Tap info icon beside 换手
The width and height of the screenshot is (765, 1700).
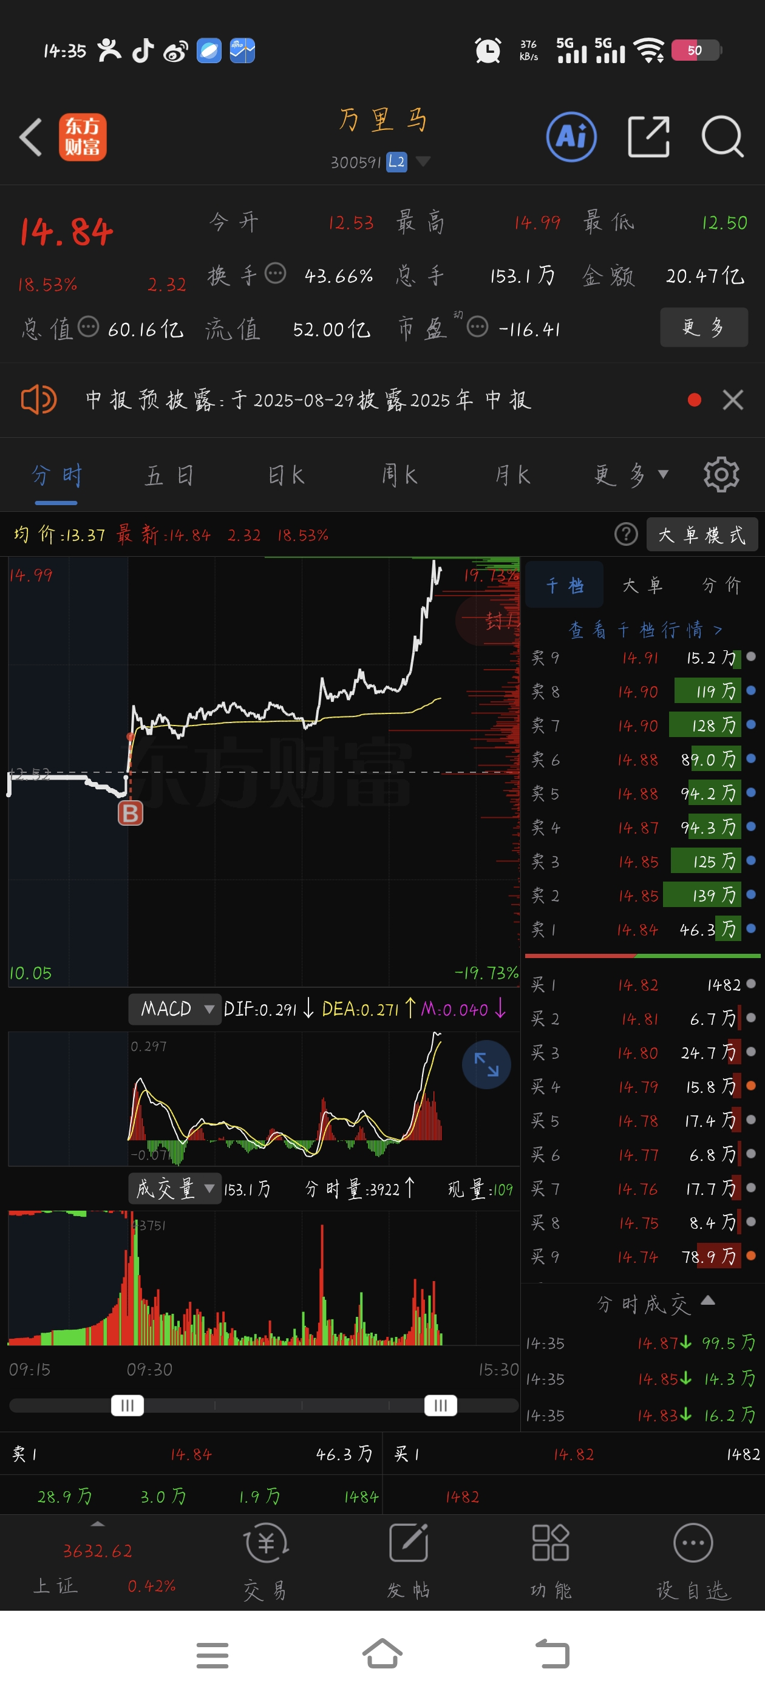coord(275,273)
